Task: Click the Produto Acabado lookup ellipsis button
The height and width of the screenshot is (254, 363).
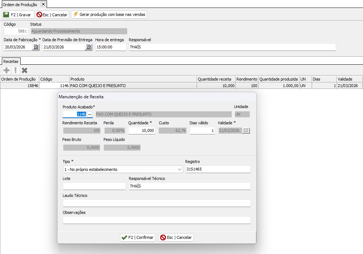Action: point(90,114)
